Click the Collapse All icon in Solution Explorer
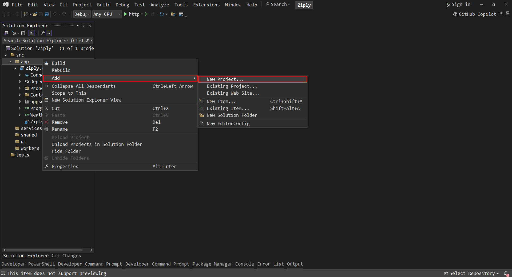 pos(23,33)
